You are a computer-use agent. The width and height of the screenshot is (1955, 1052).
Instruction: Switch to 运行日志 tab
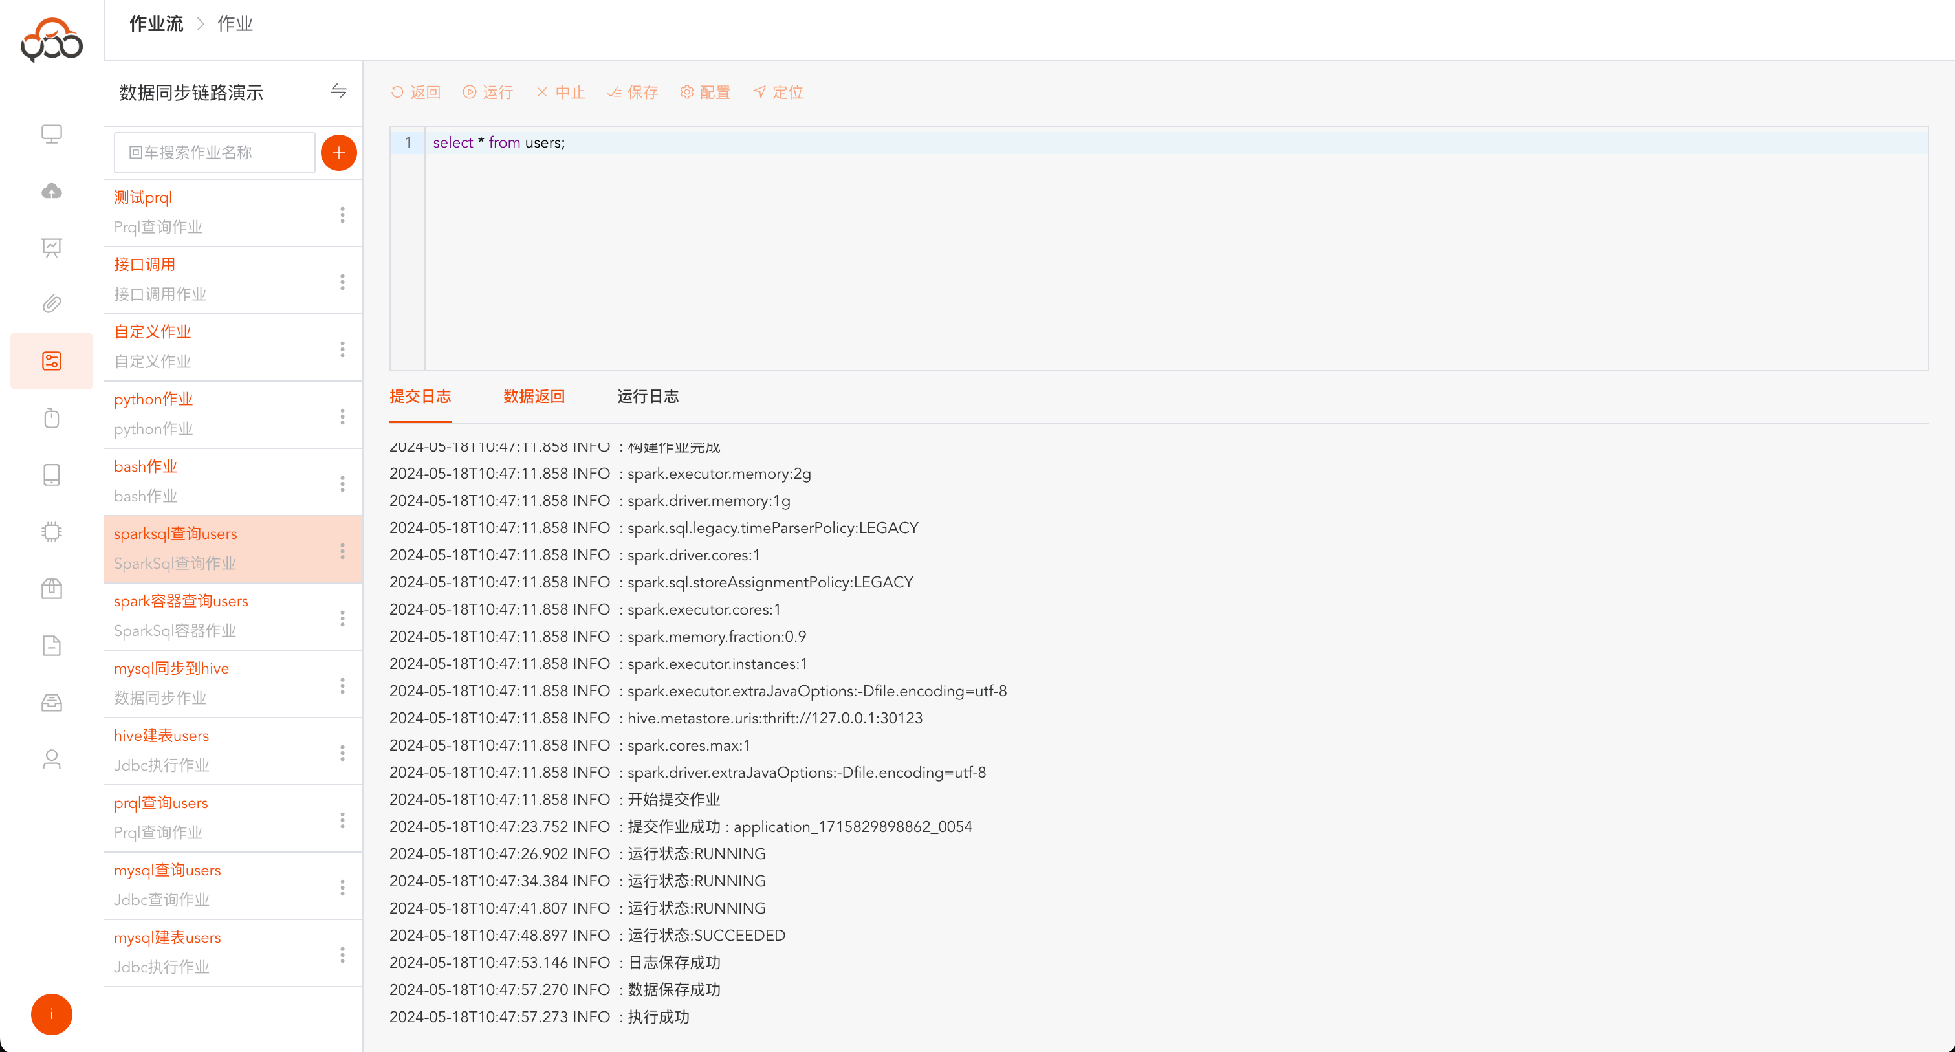click(648, 397)
